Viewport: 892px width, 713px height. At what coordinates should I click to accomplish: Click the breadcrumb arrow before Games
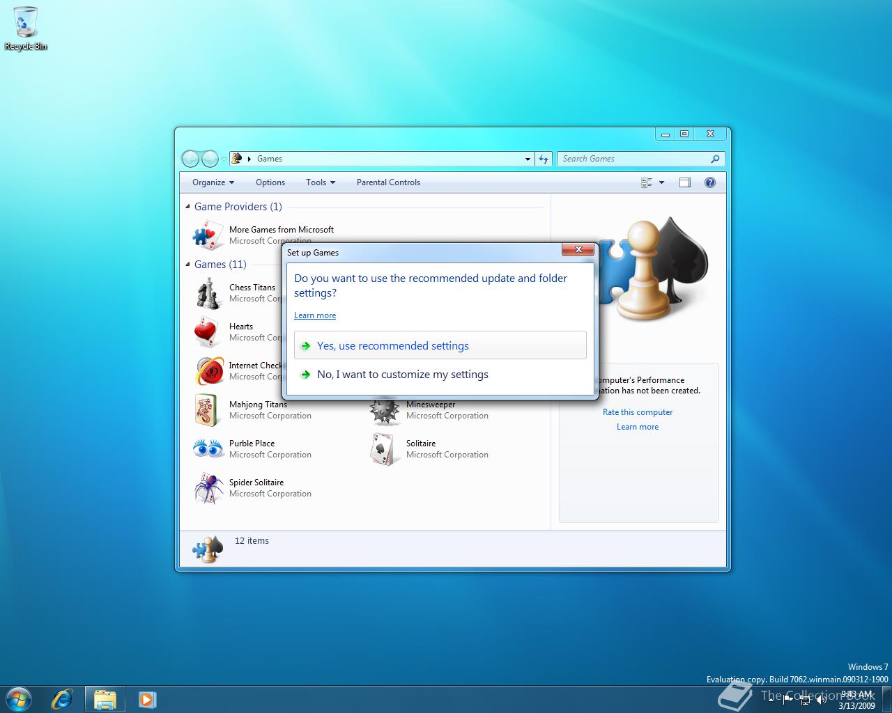point(249,159)
